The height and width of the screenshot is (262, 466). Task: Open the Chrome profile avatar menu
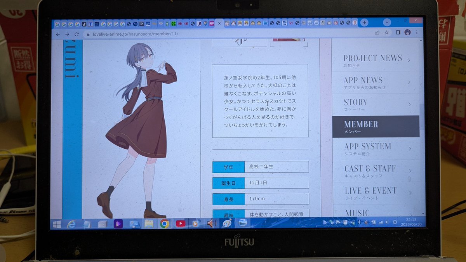point(407,32)
